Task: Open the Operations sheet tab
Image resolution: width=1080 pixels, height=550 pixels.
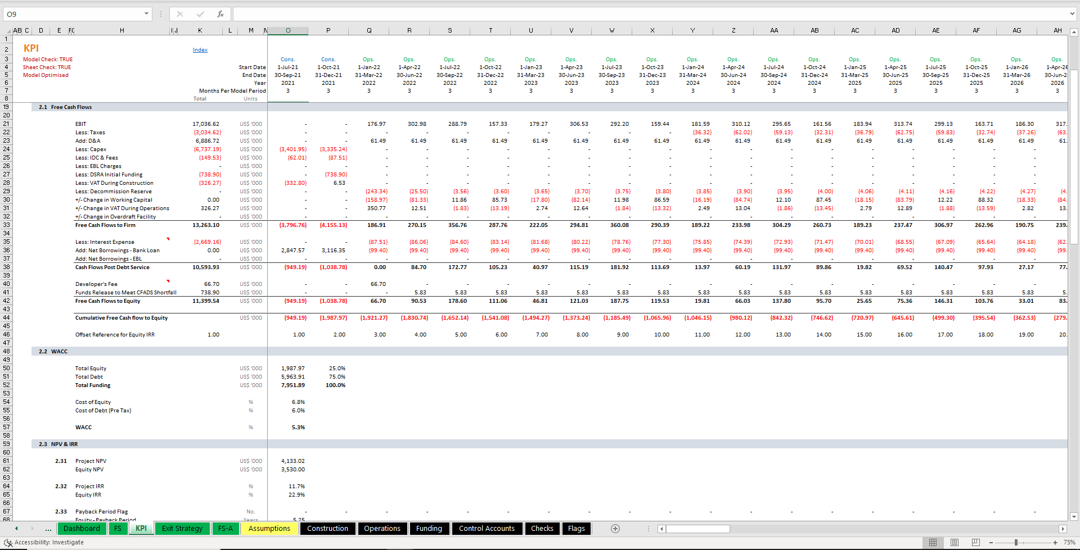Action: coord(382,529)
